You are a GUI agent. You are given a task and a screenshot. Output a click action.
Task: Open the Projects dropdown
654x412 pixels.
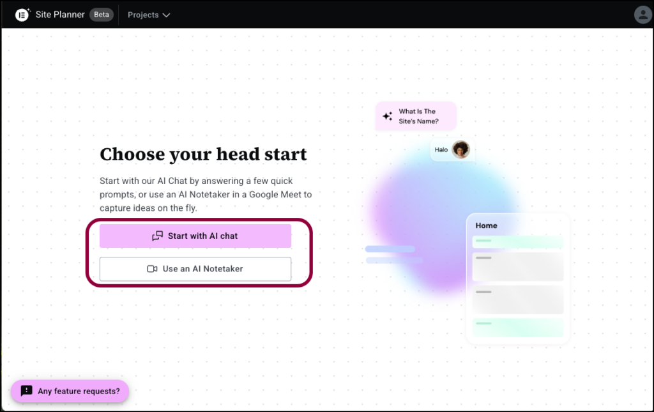(x=148, y=15)
